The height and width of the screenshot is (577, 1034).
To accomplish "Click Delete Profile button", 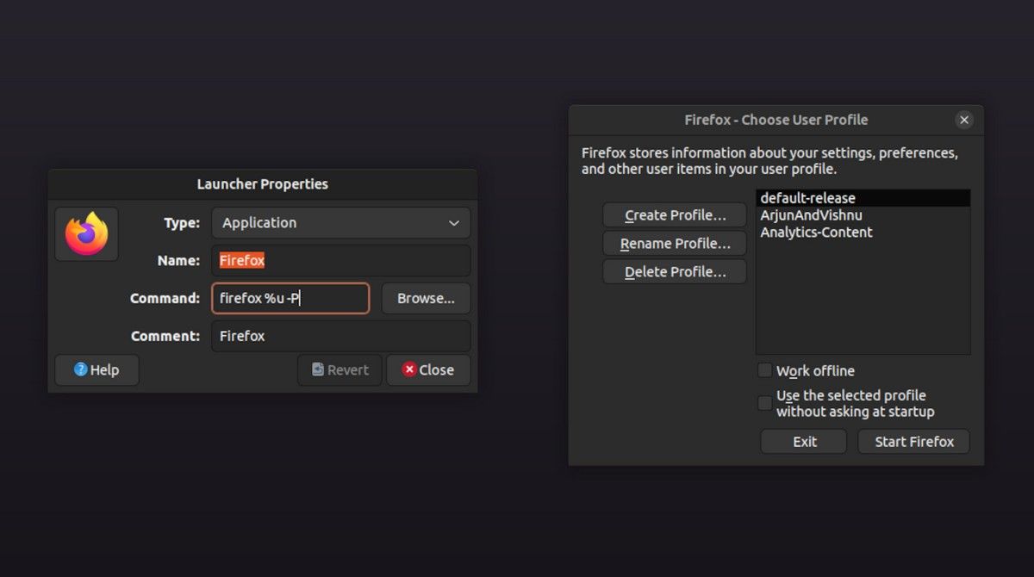I will pyautogui.click(x=675, y=272).
